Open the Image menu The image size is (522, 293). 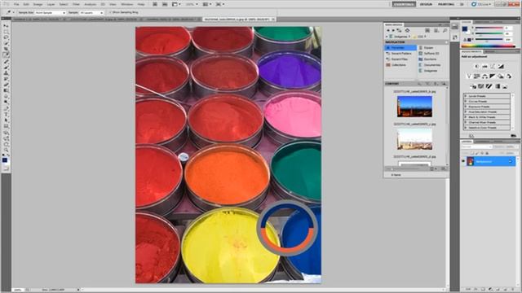point(38,4)
